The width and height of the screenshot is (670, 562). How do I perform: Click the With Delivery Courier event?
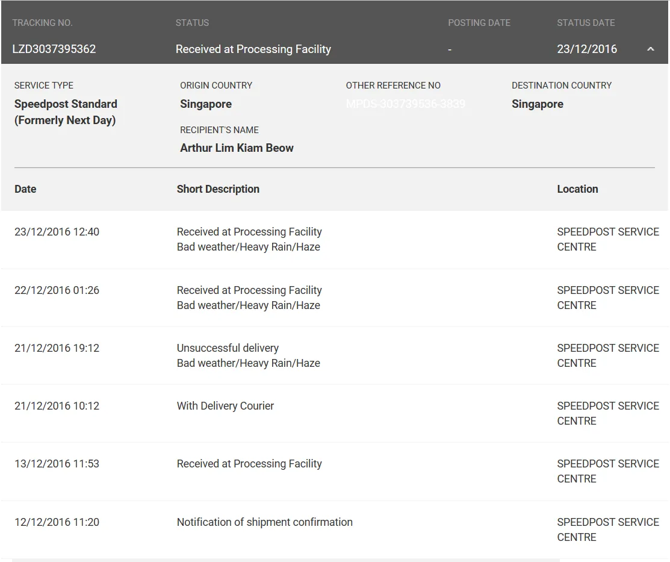225,406
